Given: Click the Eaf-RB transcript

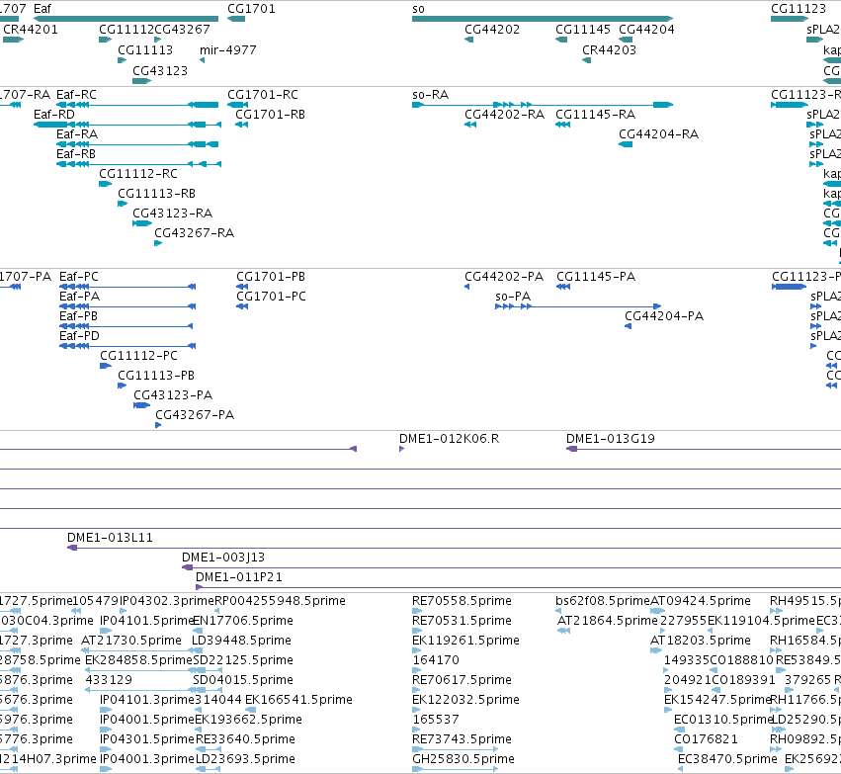Looking at the screenshot, I should click(x=139, y=164).
